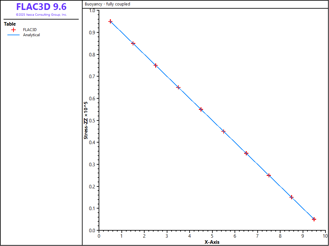The height and width of the screenshot is (246, 329).
Task: Click the plot title Buoyancy - fully coupled
Action: pos(107,4)
